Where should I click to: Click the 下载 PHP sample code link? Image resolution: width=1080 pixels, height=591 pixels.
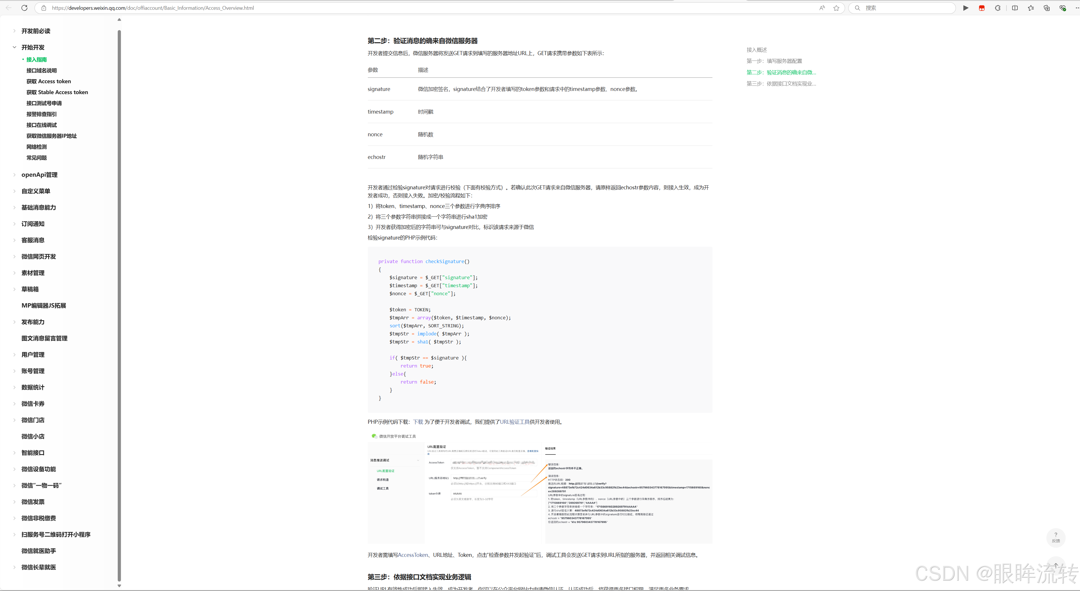point(418,422)
